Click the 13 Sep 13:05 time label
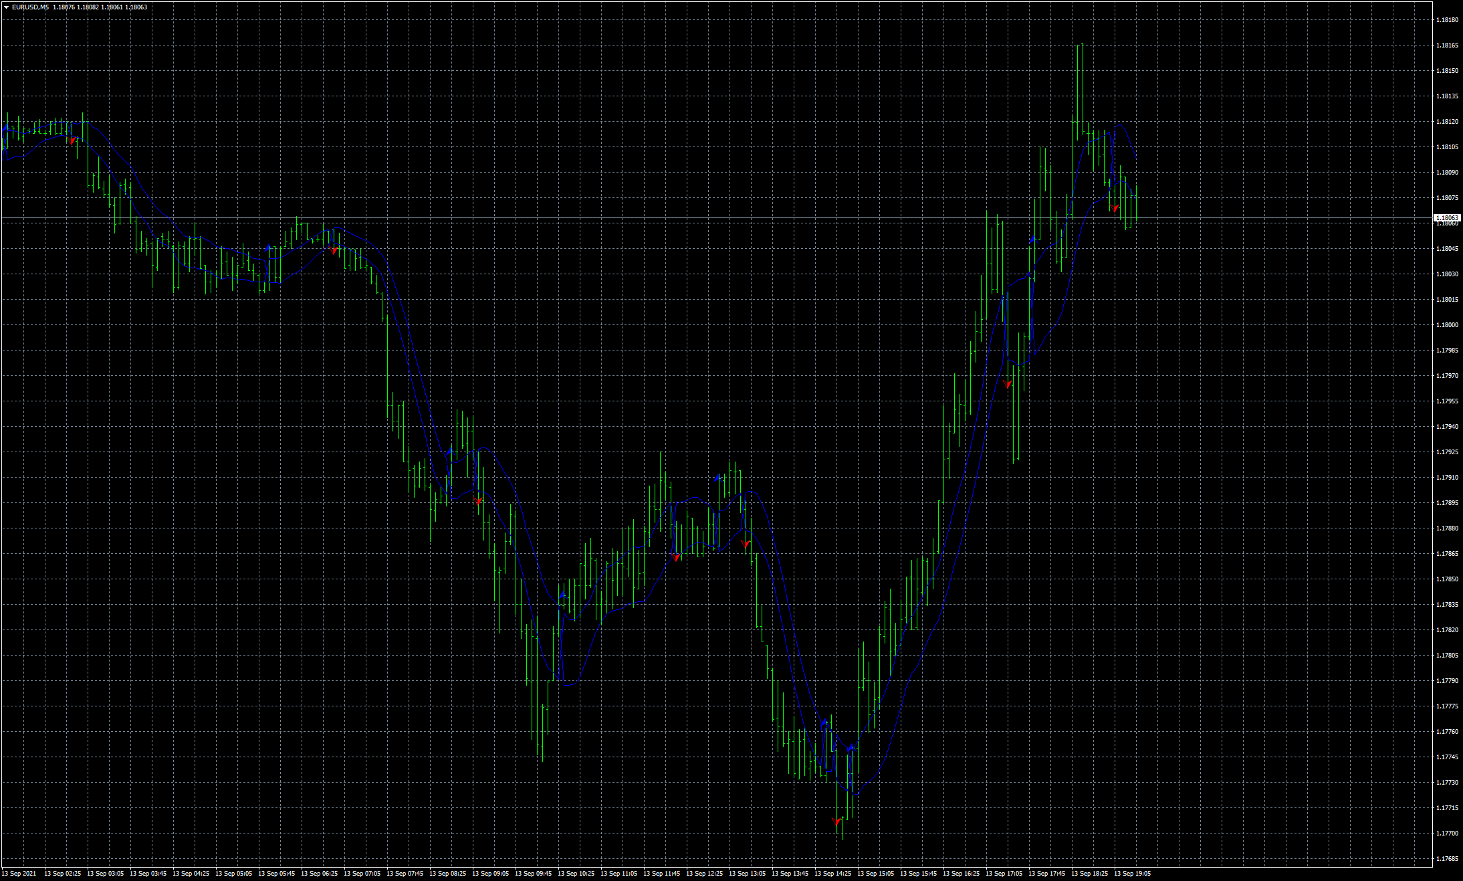The image size is (1463, 881). tap(748, 874)
